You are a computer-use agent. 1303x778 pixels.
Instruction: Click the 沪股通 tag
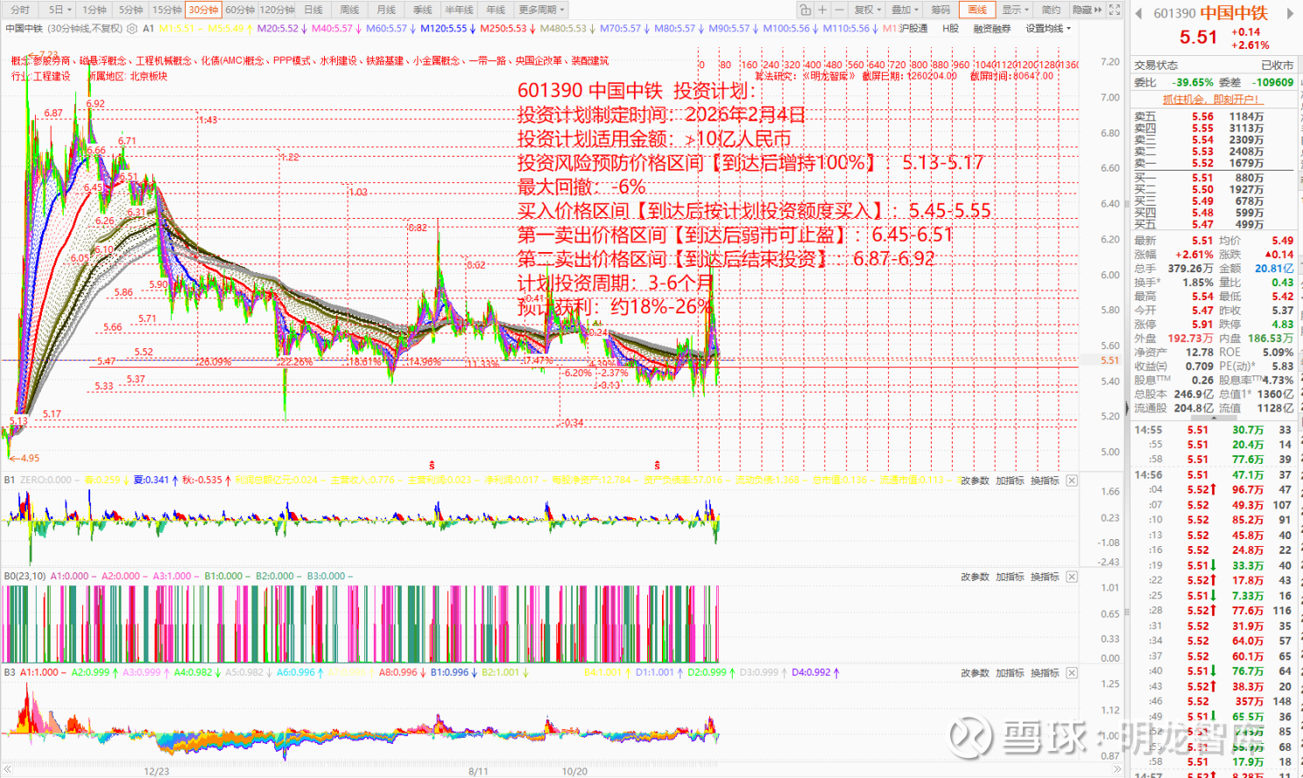pyautogui.click(x=912, y=29)
